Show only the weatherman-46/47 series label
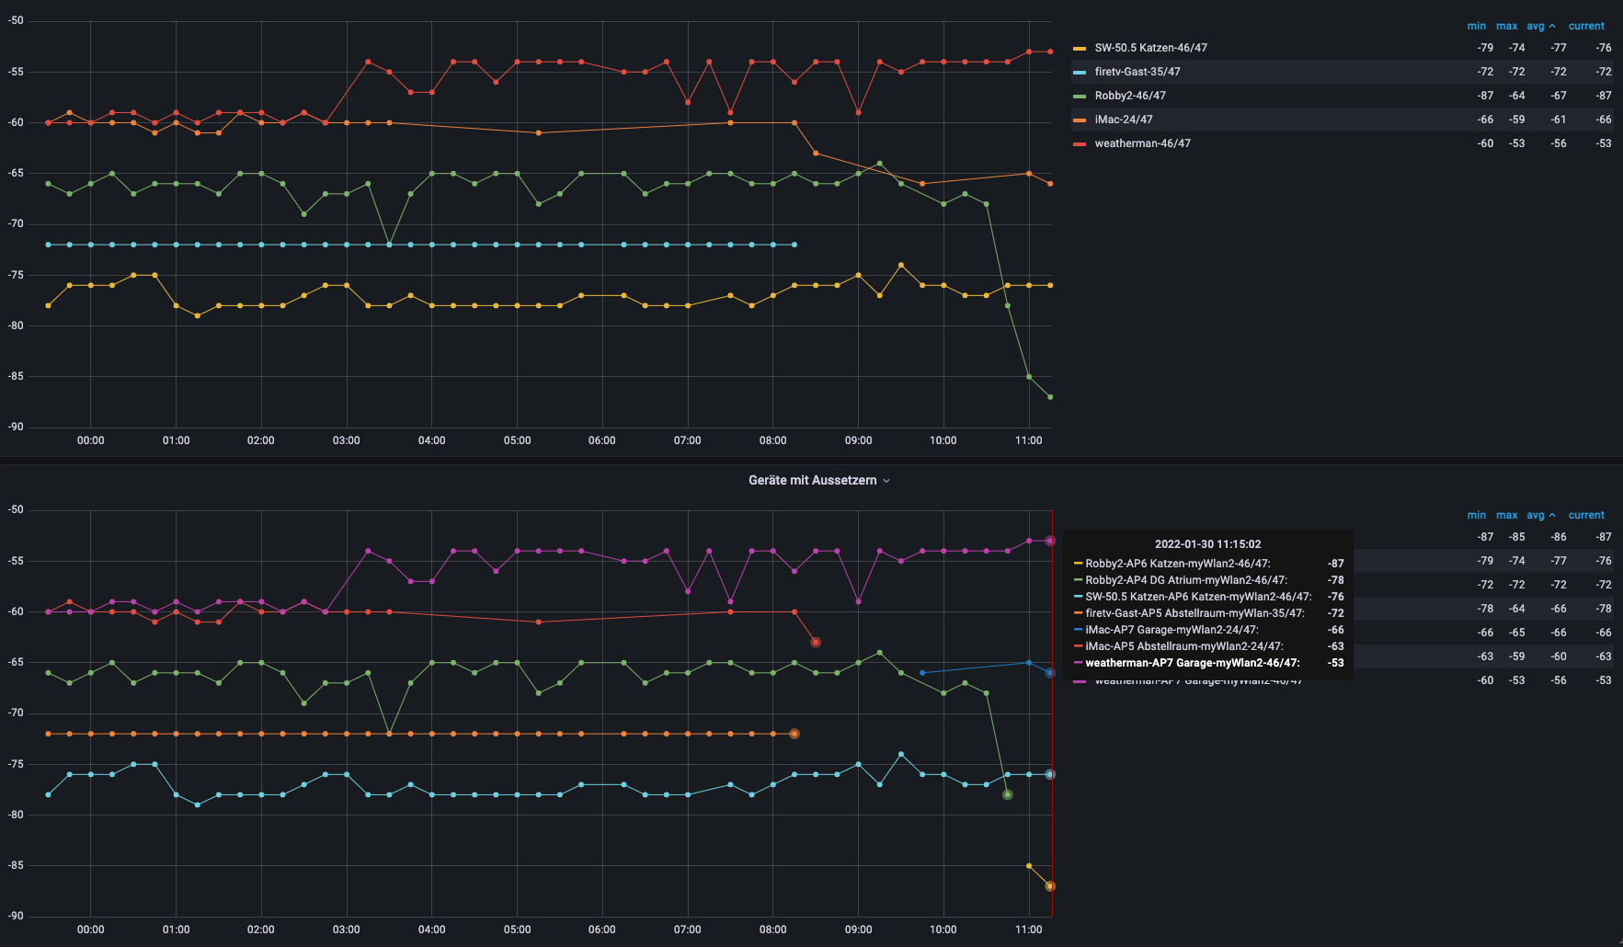1623x947 pixels. point(1142,143)
